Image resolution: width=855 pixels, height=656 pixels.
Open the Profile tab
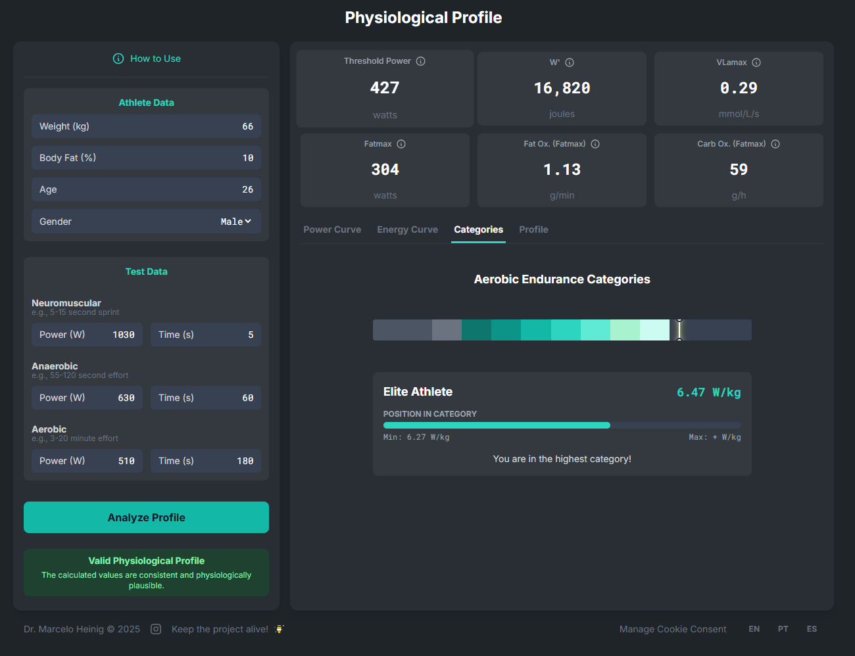point(533,229)
